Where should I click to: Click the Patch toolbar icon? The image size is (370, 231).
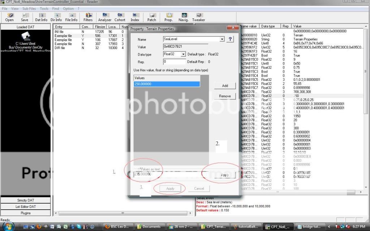coord(152,17)
